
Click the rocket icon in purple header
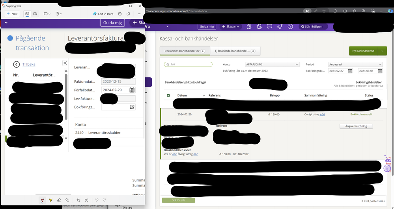280,26
